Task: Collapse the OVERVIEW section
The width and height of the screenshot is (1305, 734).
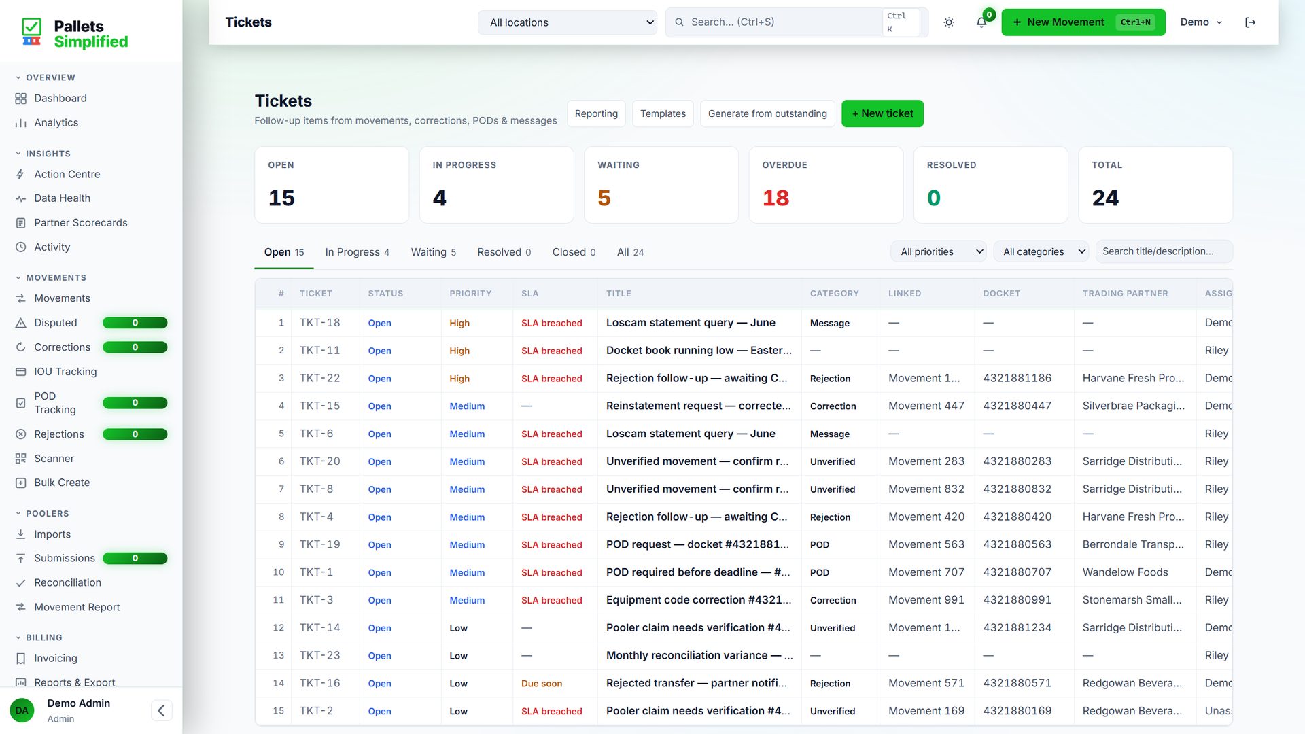Action: [46, 77]
